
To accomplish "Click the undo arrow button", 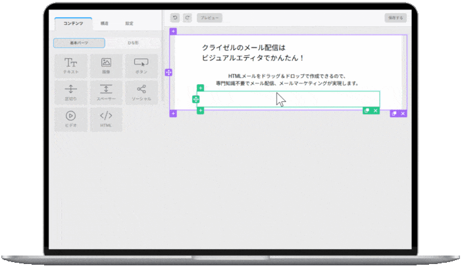I will [x=174, y=18].
